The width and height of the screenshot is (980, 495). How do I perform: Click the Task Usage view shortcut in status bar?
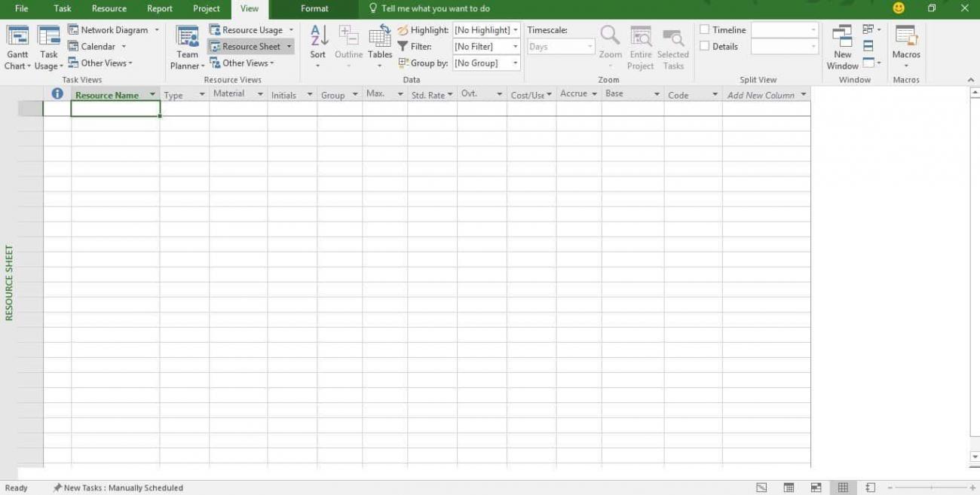pyautogui.click(x=789, y=487)
